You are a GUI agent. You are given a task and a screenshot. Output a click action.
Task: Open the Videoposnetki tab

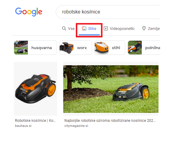(119, 28)
